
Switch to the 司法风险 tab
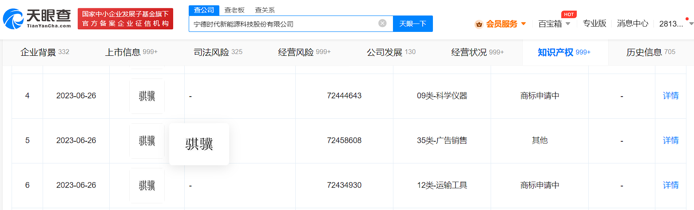(218, 52)
